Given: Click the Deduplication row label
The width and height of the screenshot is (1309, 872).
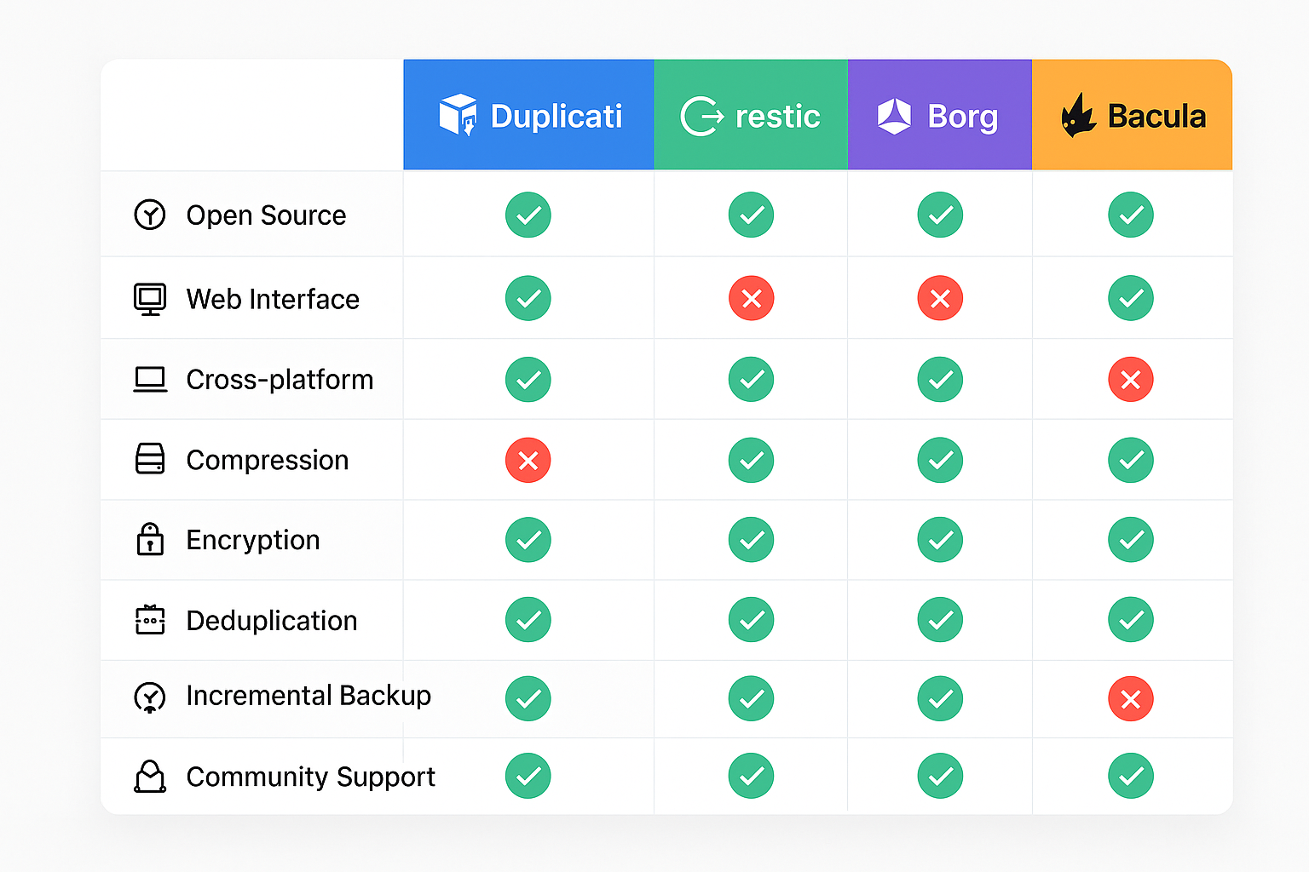Looking at the screenshot, I should 272,621.
